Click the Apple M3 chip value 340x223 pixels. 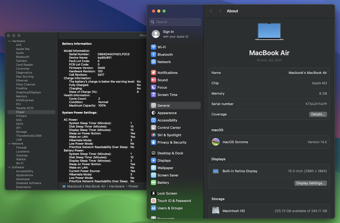pyautogui.click(x=319, y=83)
